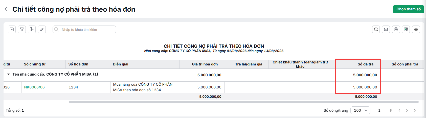Go to the next page arrow
Viewport: 426px width, 118px height.
pos(407,110)
